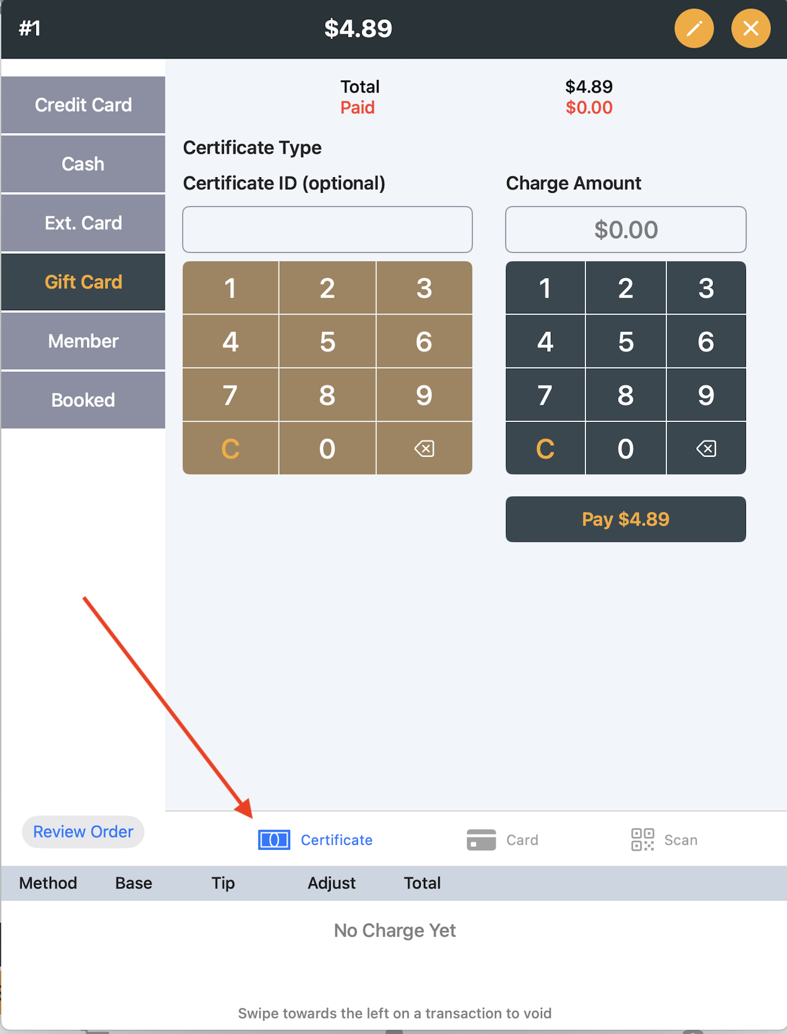Open the Member payment tab
787x1034 pixels.
pyautogui.click(x=83, y=341)
